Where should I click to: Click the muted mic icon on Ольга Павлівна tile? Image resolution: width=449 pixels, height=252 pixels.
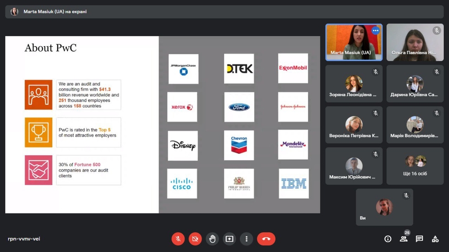tap(436, 30)
